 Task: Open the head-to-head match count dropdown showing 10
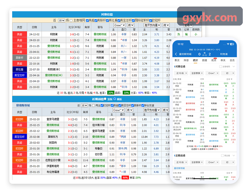coord(61,20)
